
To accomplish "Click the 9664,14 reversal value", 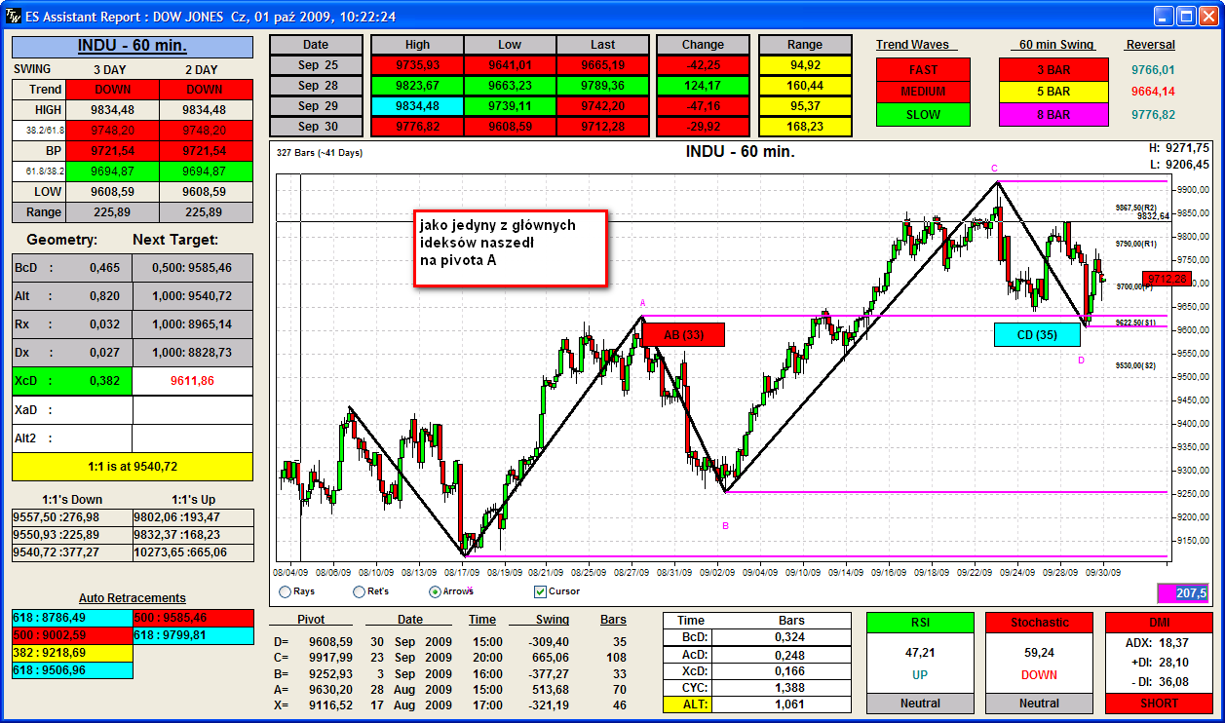I will point(1153,92).
